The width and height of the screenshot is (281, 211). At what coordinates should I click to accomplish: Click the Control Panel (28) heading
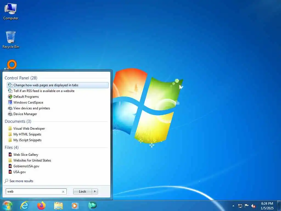pyautogui.click(x=21, y=78)
